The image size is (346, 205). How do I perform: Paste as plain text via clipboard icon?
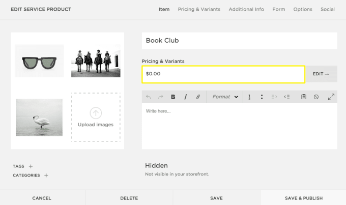pyautogui.click(x=303, y=97)
